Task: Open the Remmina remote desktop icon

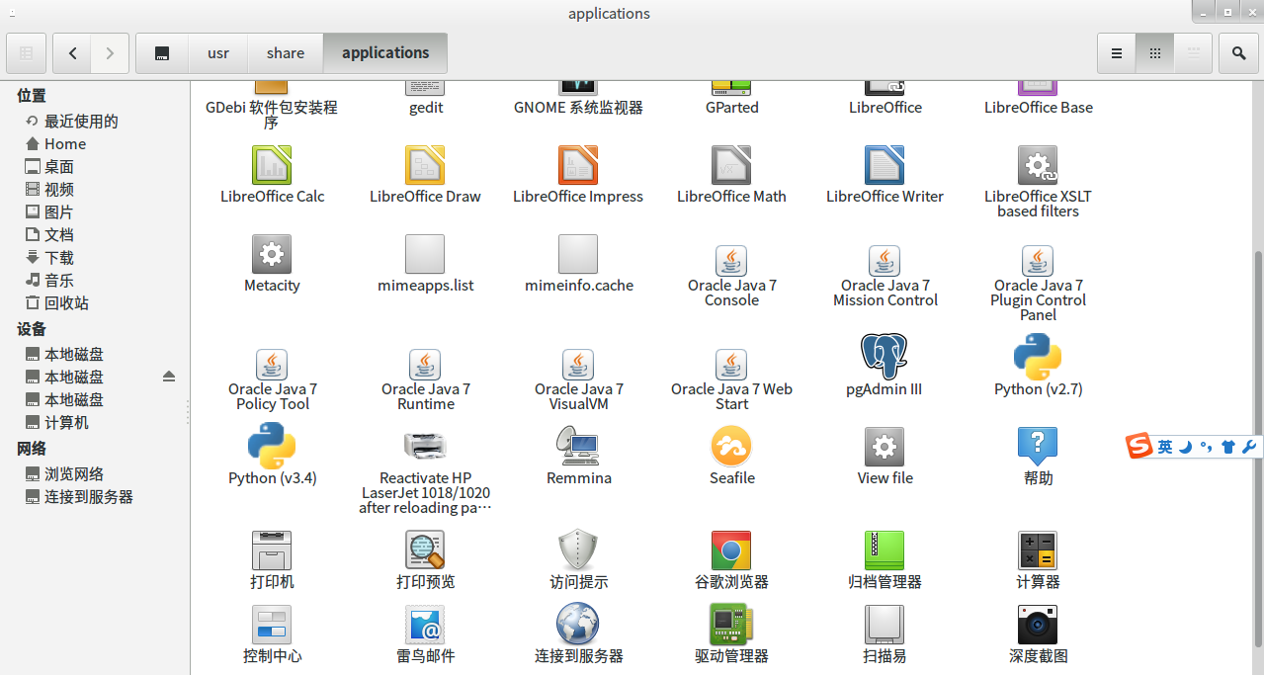Action: tap(578, 446)
